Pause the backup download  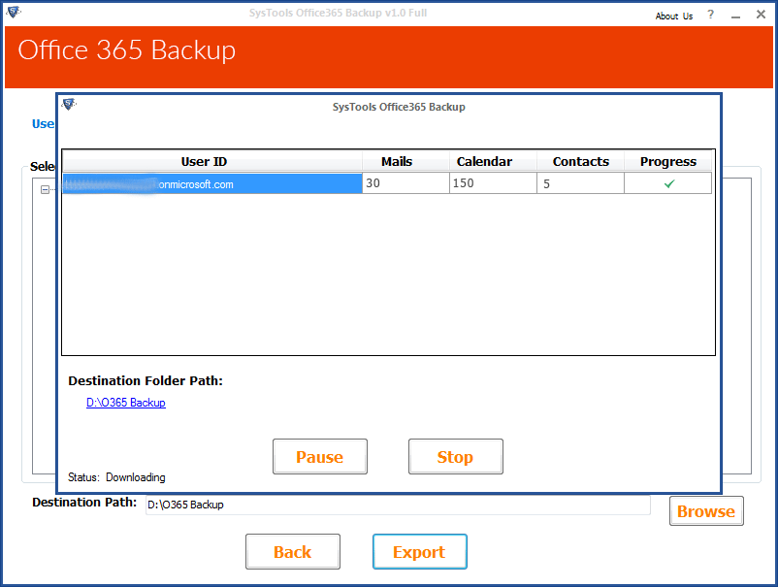[319, 457]
